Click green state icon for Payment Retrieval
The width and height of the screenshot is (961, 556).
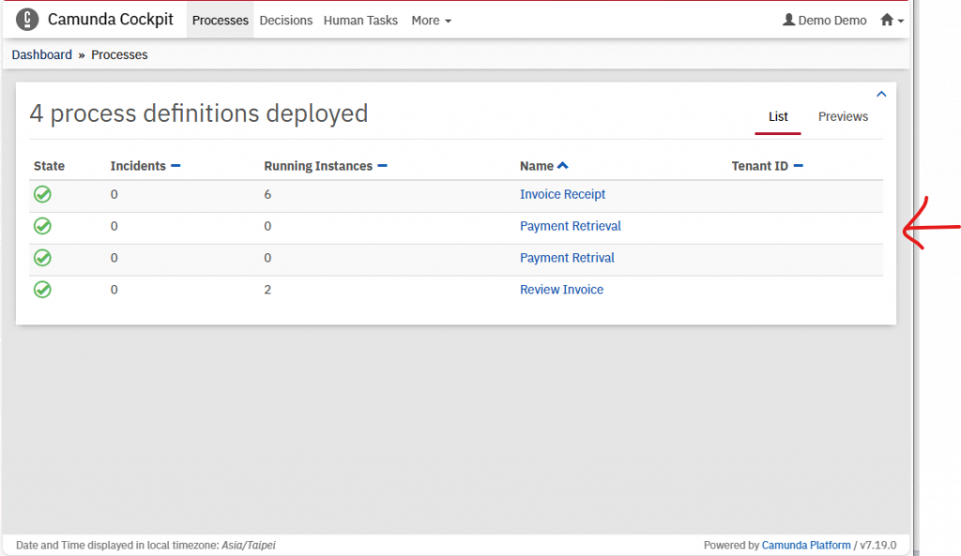42,226
